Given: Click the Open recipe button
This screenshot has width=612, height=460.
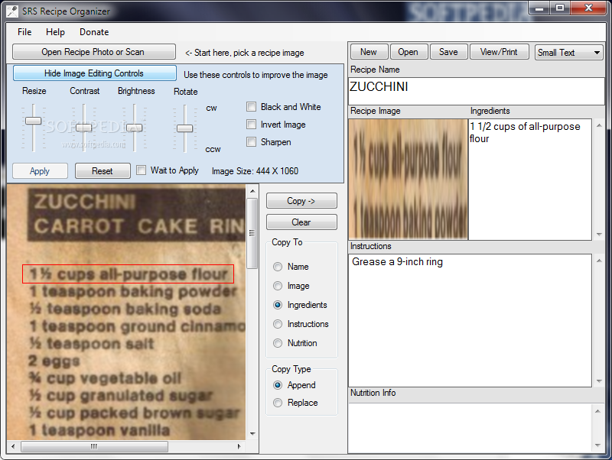Looking at the screenshot, I should (x=409, y=52).
